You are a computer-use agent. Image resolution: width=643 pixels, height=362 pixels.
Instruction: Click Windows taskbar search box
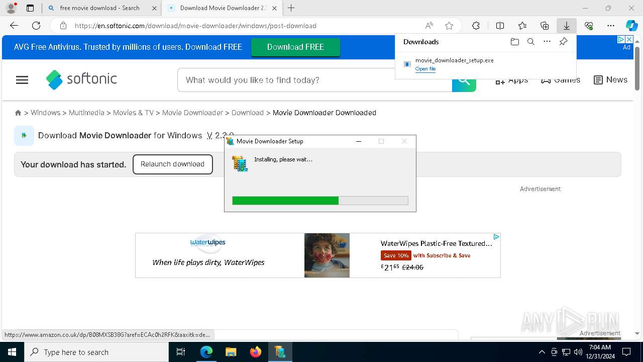click(x=96, y=352)
